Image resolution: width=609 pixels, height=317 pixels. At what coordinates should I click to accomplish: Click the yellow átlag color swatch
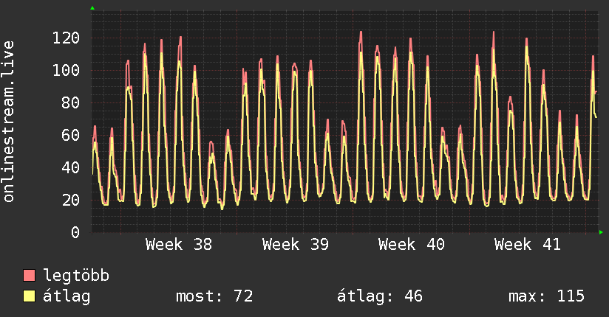click(x=29, y=296)
